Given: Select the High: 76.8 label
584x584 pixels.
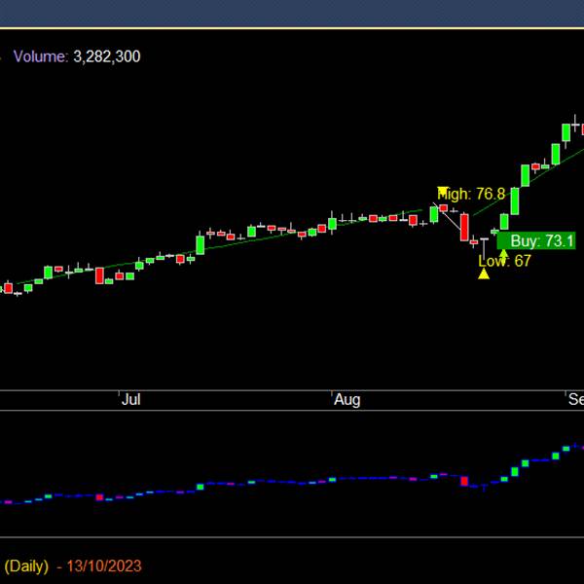Looking at the screenshot, I should [x=471, y=194].
